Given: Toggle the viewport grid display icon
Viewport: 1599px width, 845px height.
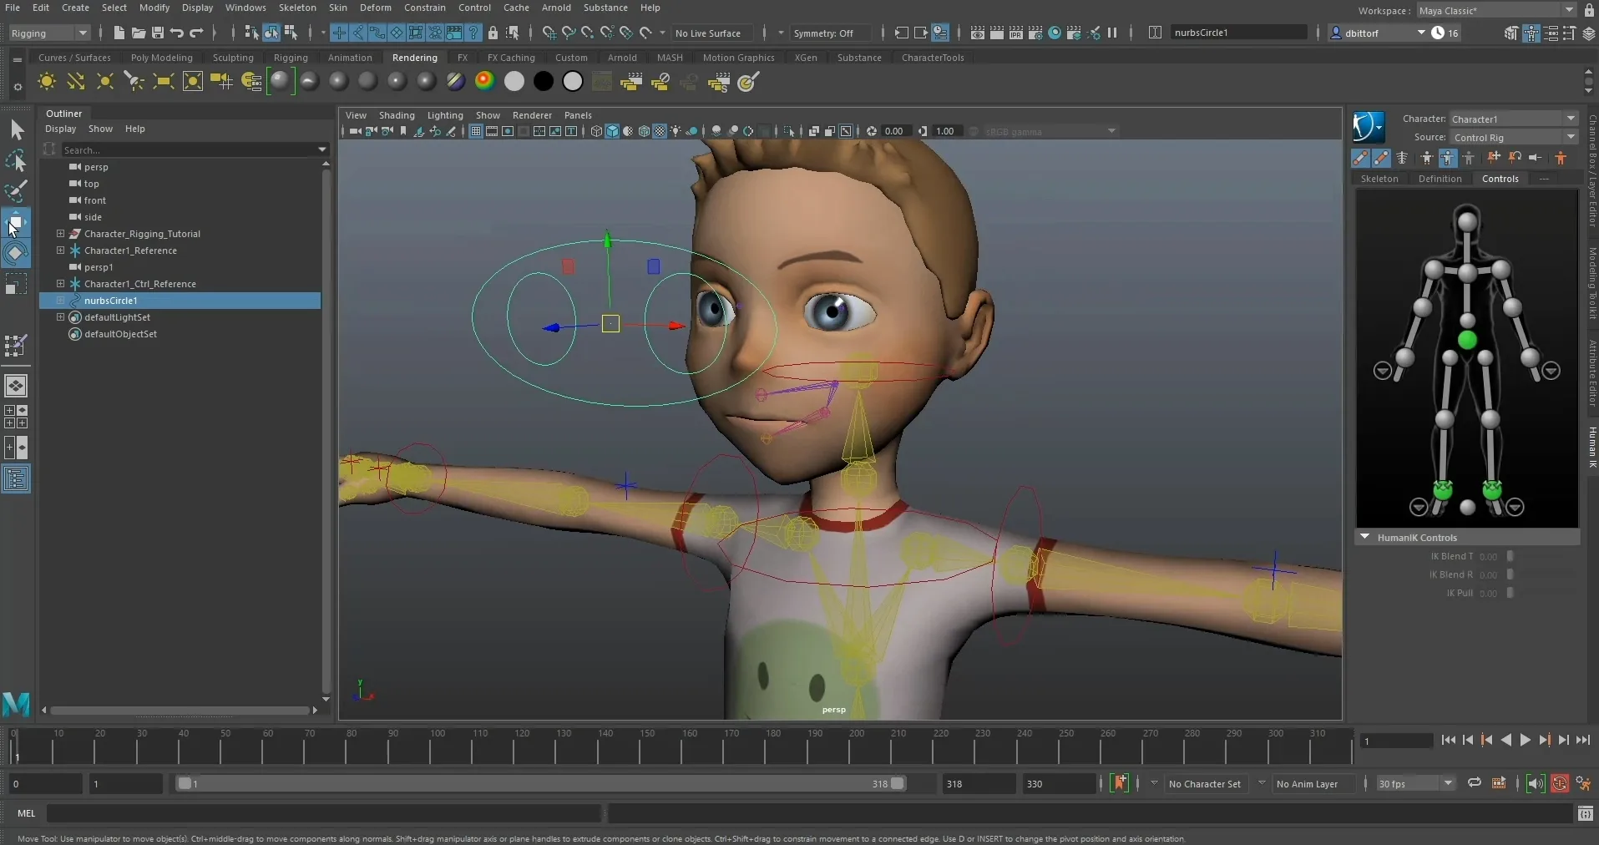Looking at the screenshot, I should click(x=476, y=131).
